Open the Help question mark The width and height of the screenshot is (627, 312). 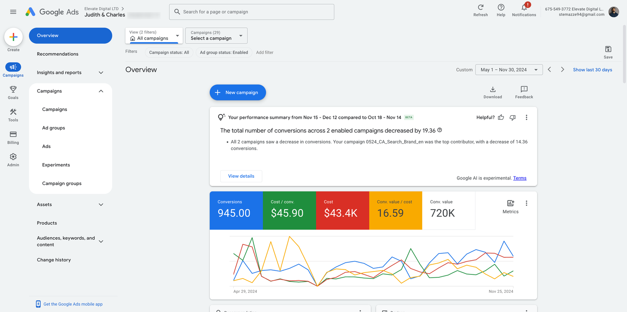click(501, 10)
